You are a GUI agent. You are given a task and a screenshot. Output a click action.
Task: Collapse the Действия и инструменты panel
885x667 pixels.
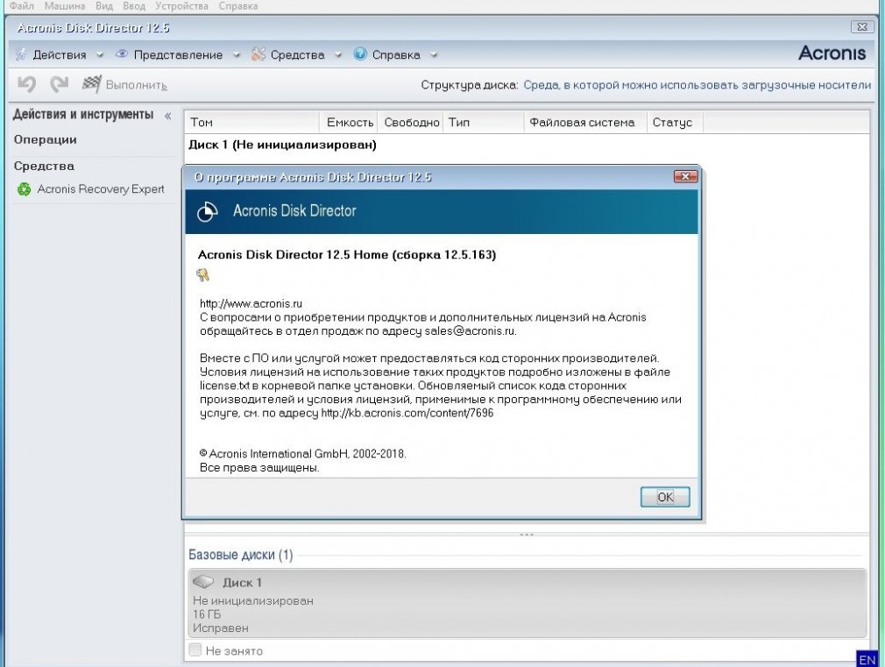(x=167, y=116)
